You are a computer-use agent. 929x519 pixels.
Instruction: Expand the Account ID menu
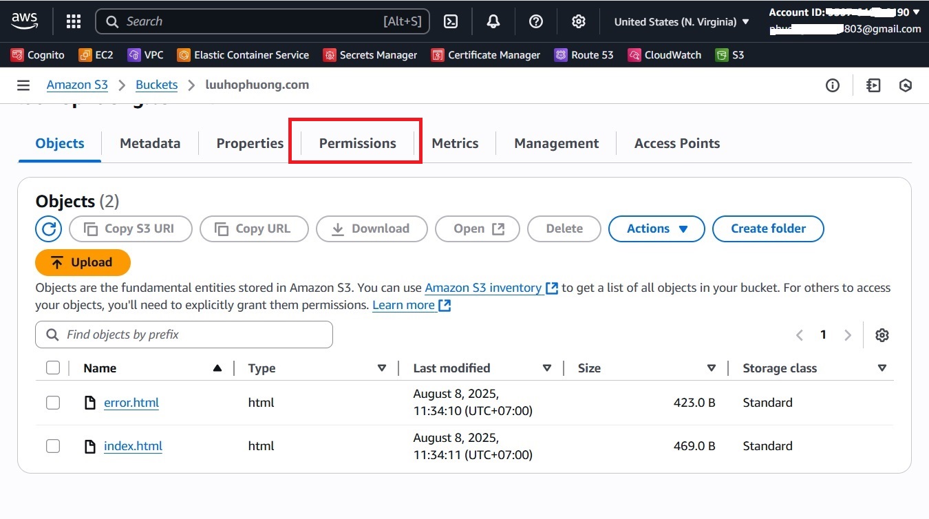[x=844, y=12]
